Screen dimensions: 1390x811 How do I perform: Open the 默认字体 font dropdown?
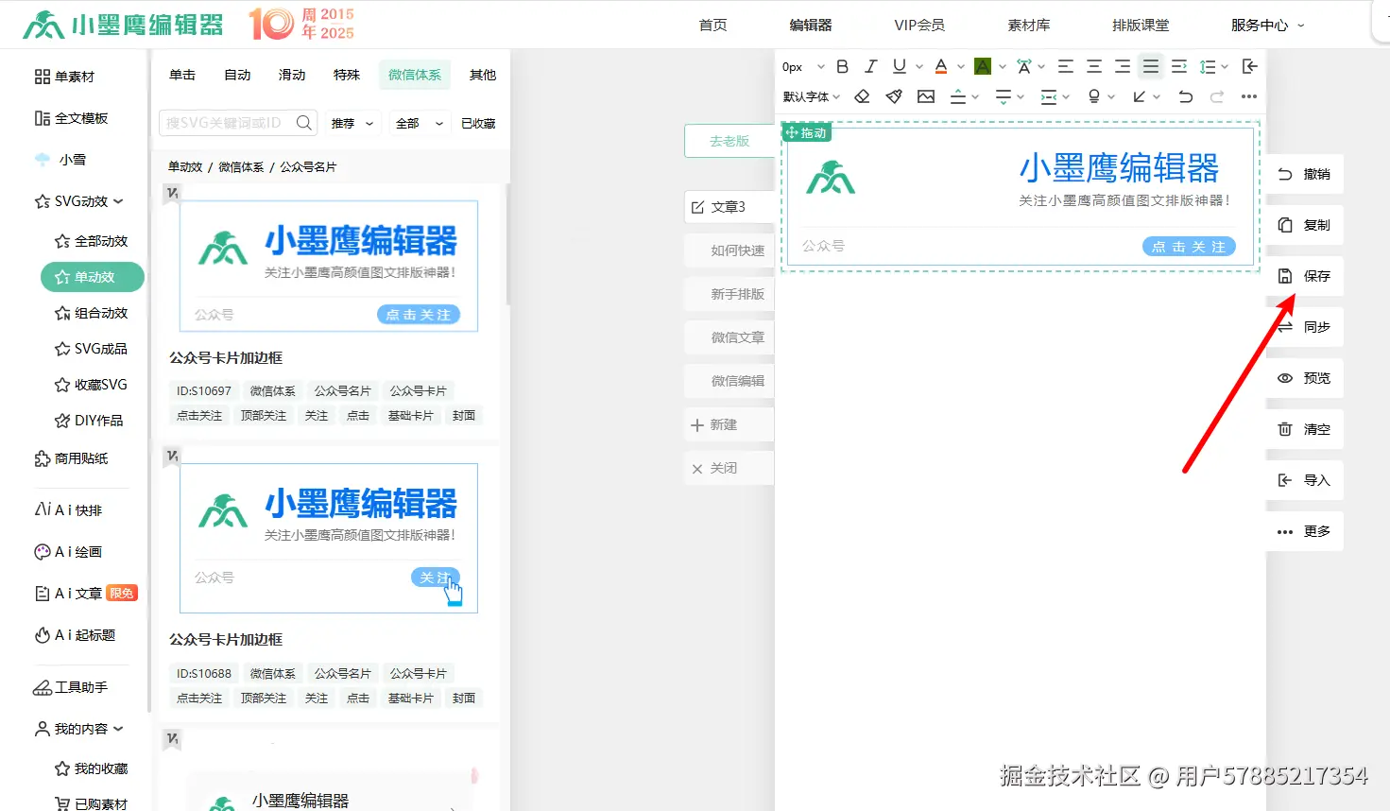(x=812, y=96)
